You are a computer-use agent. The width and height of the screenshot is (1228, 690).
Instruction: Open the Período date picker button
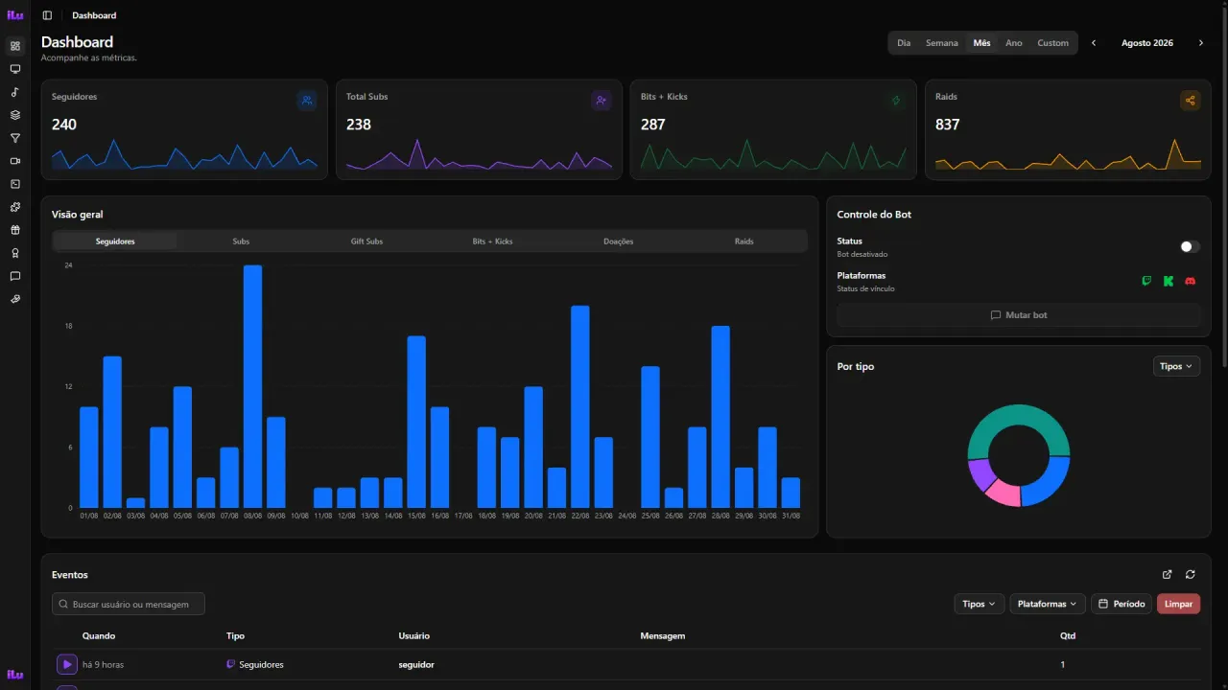[x=1122, y=604]
